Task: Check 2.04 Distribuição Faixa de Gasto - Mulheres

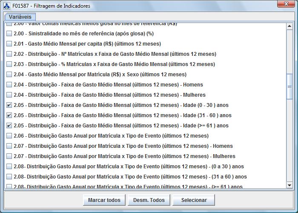Action: (x=9, y=95)
